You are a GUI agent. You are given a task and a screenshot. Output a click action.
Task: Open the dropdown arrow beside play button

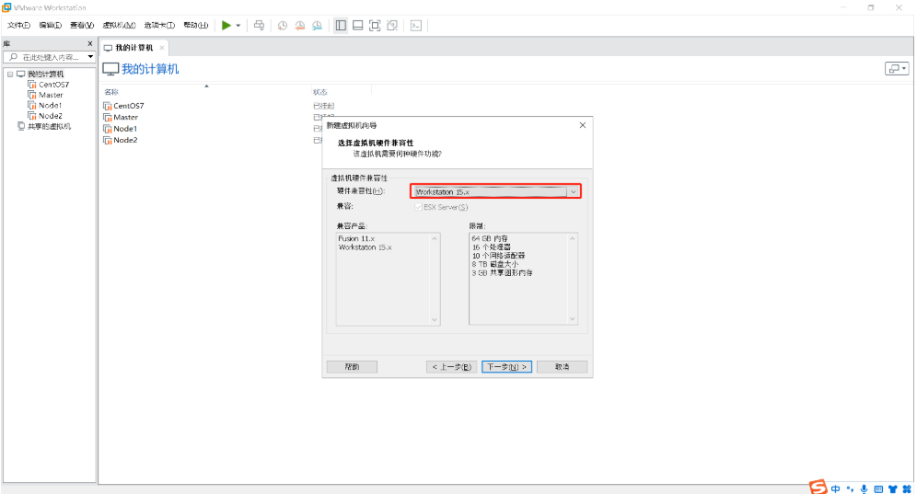238,26
